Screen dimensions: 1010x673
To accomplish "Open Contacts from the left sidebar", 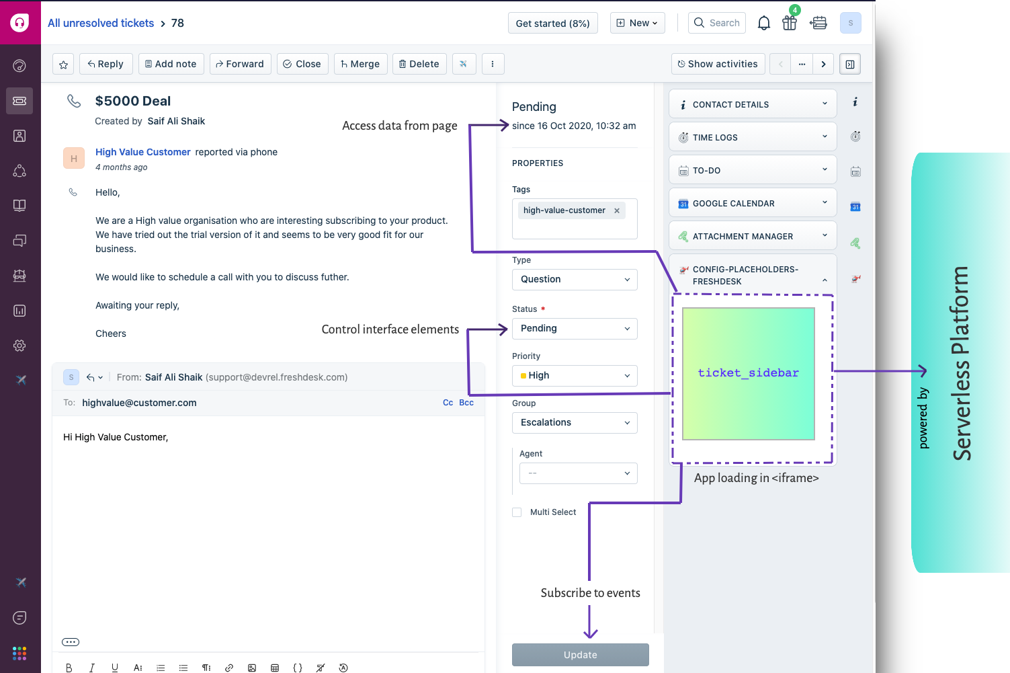I will coord(19,135).
